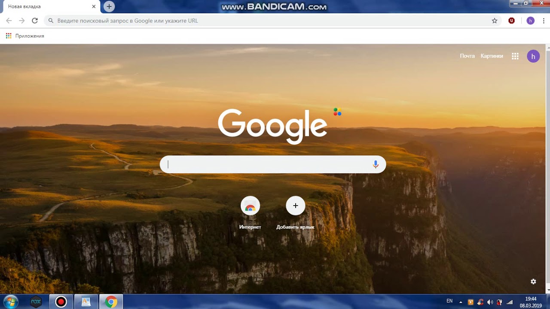The image size is (550, 309).
Task: Open the red uBlock extension icon
Action: [x=511, y=21]
